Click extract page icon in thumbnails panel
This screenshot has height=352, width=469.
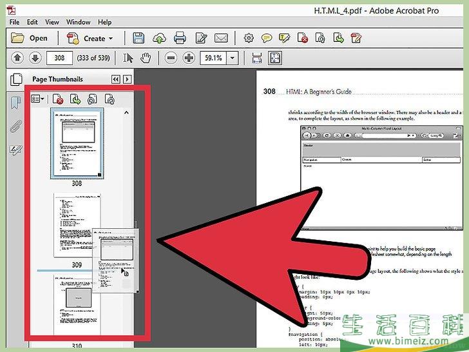point(75,99)
